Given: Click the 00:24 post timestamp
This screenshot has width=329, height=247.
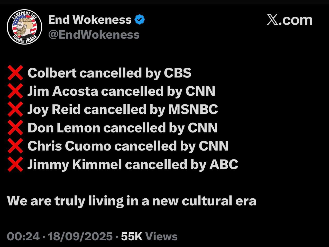Looking at the screenshot, I should pos(23,236).
